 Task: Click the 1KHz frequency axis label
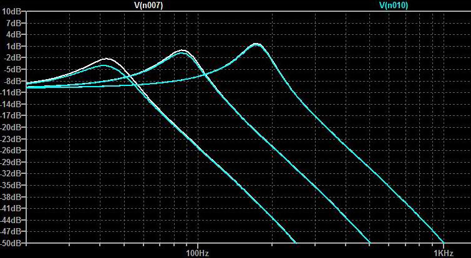coord(444,253)
